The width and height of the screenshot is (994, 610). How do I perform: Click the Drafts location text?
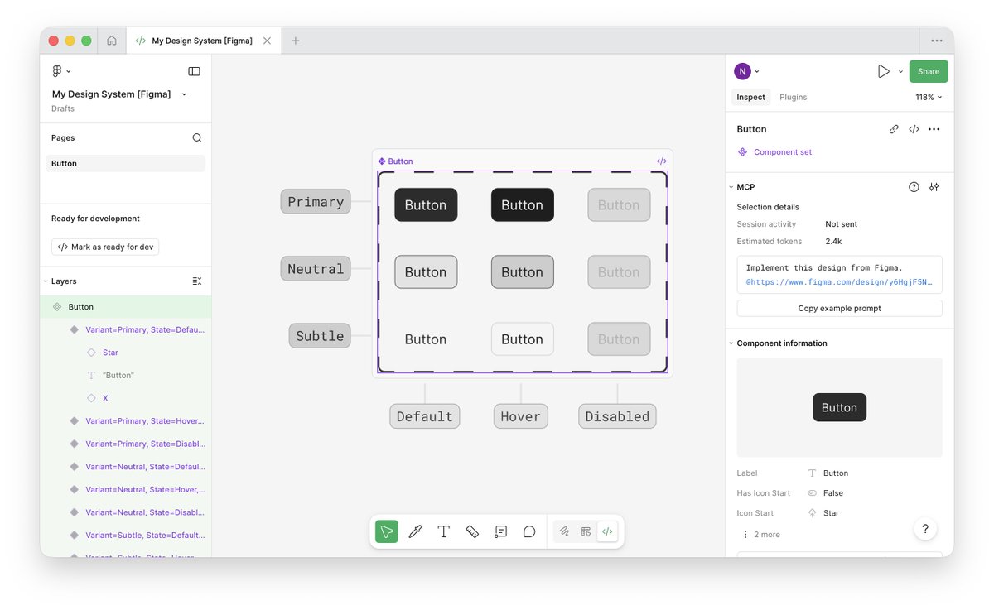click(x=63, y=108)
